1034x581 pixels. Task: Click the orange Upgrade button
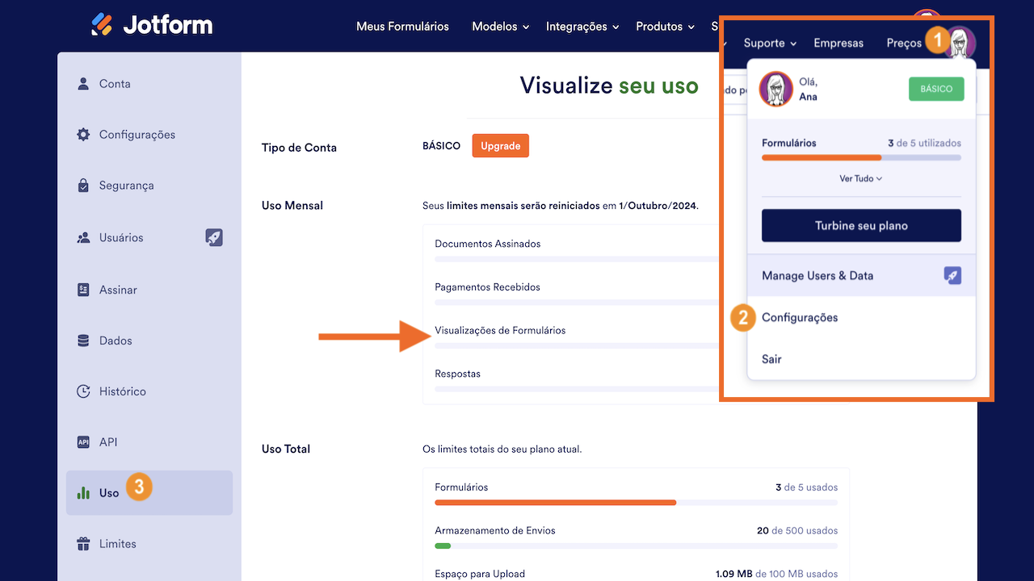[x=501, y=146]
